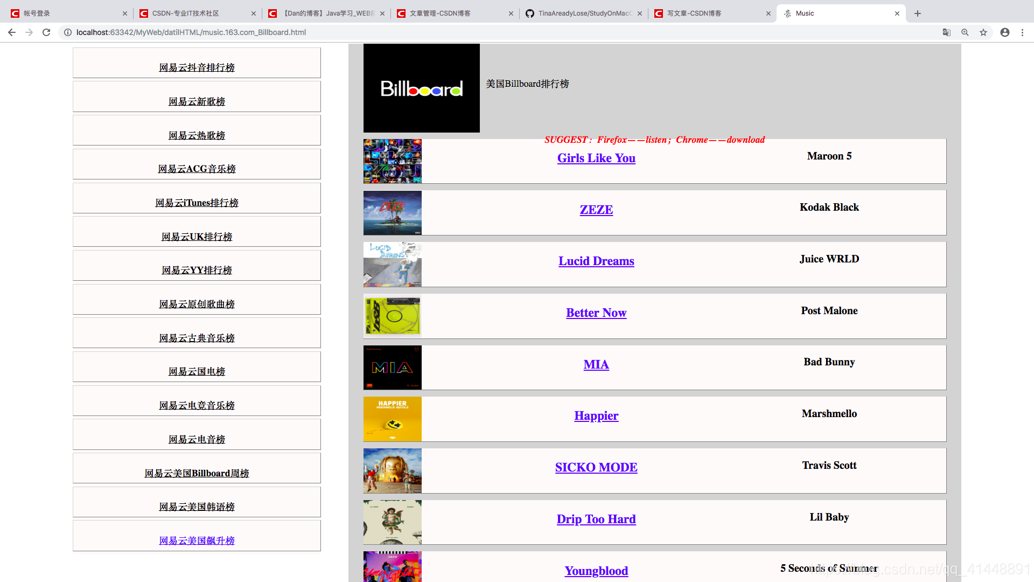This screenshot has width=1034, height=582.
Task: Open 网易云美国Billboard周榜 link
Action: tap(197, 473)
